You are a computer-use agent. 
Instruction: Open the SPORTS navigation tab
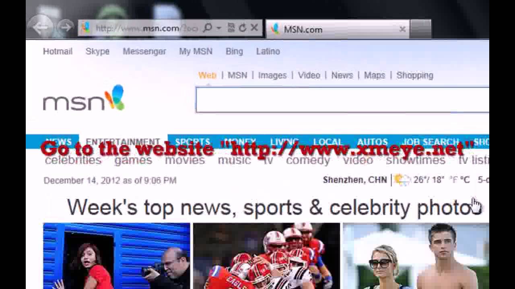click(192, 142)
